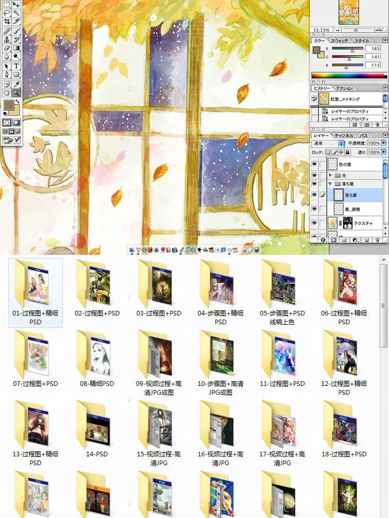This screenshot has width=389, height=518.
Task: Delete layer using Layers panel trash icon
Action: tap(377, 240)
